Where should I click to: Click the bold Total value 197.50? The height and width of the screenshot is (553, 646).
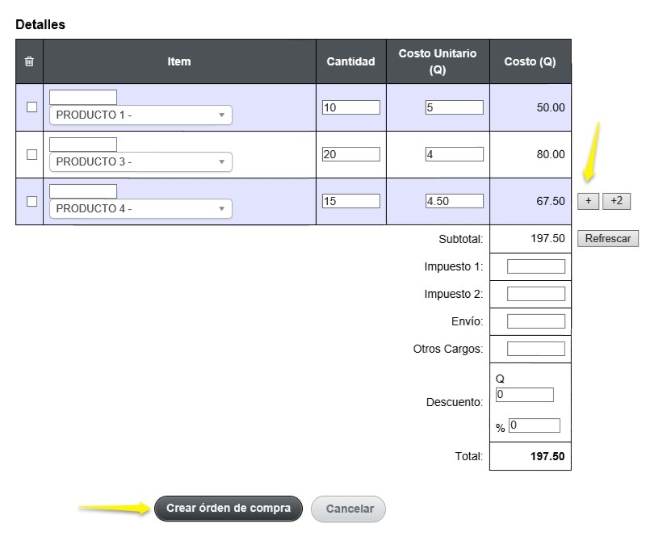[547, 456]
